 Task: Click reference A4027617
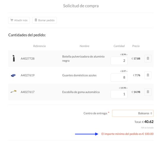pyautogui.click(x=28, y=92)
